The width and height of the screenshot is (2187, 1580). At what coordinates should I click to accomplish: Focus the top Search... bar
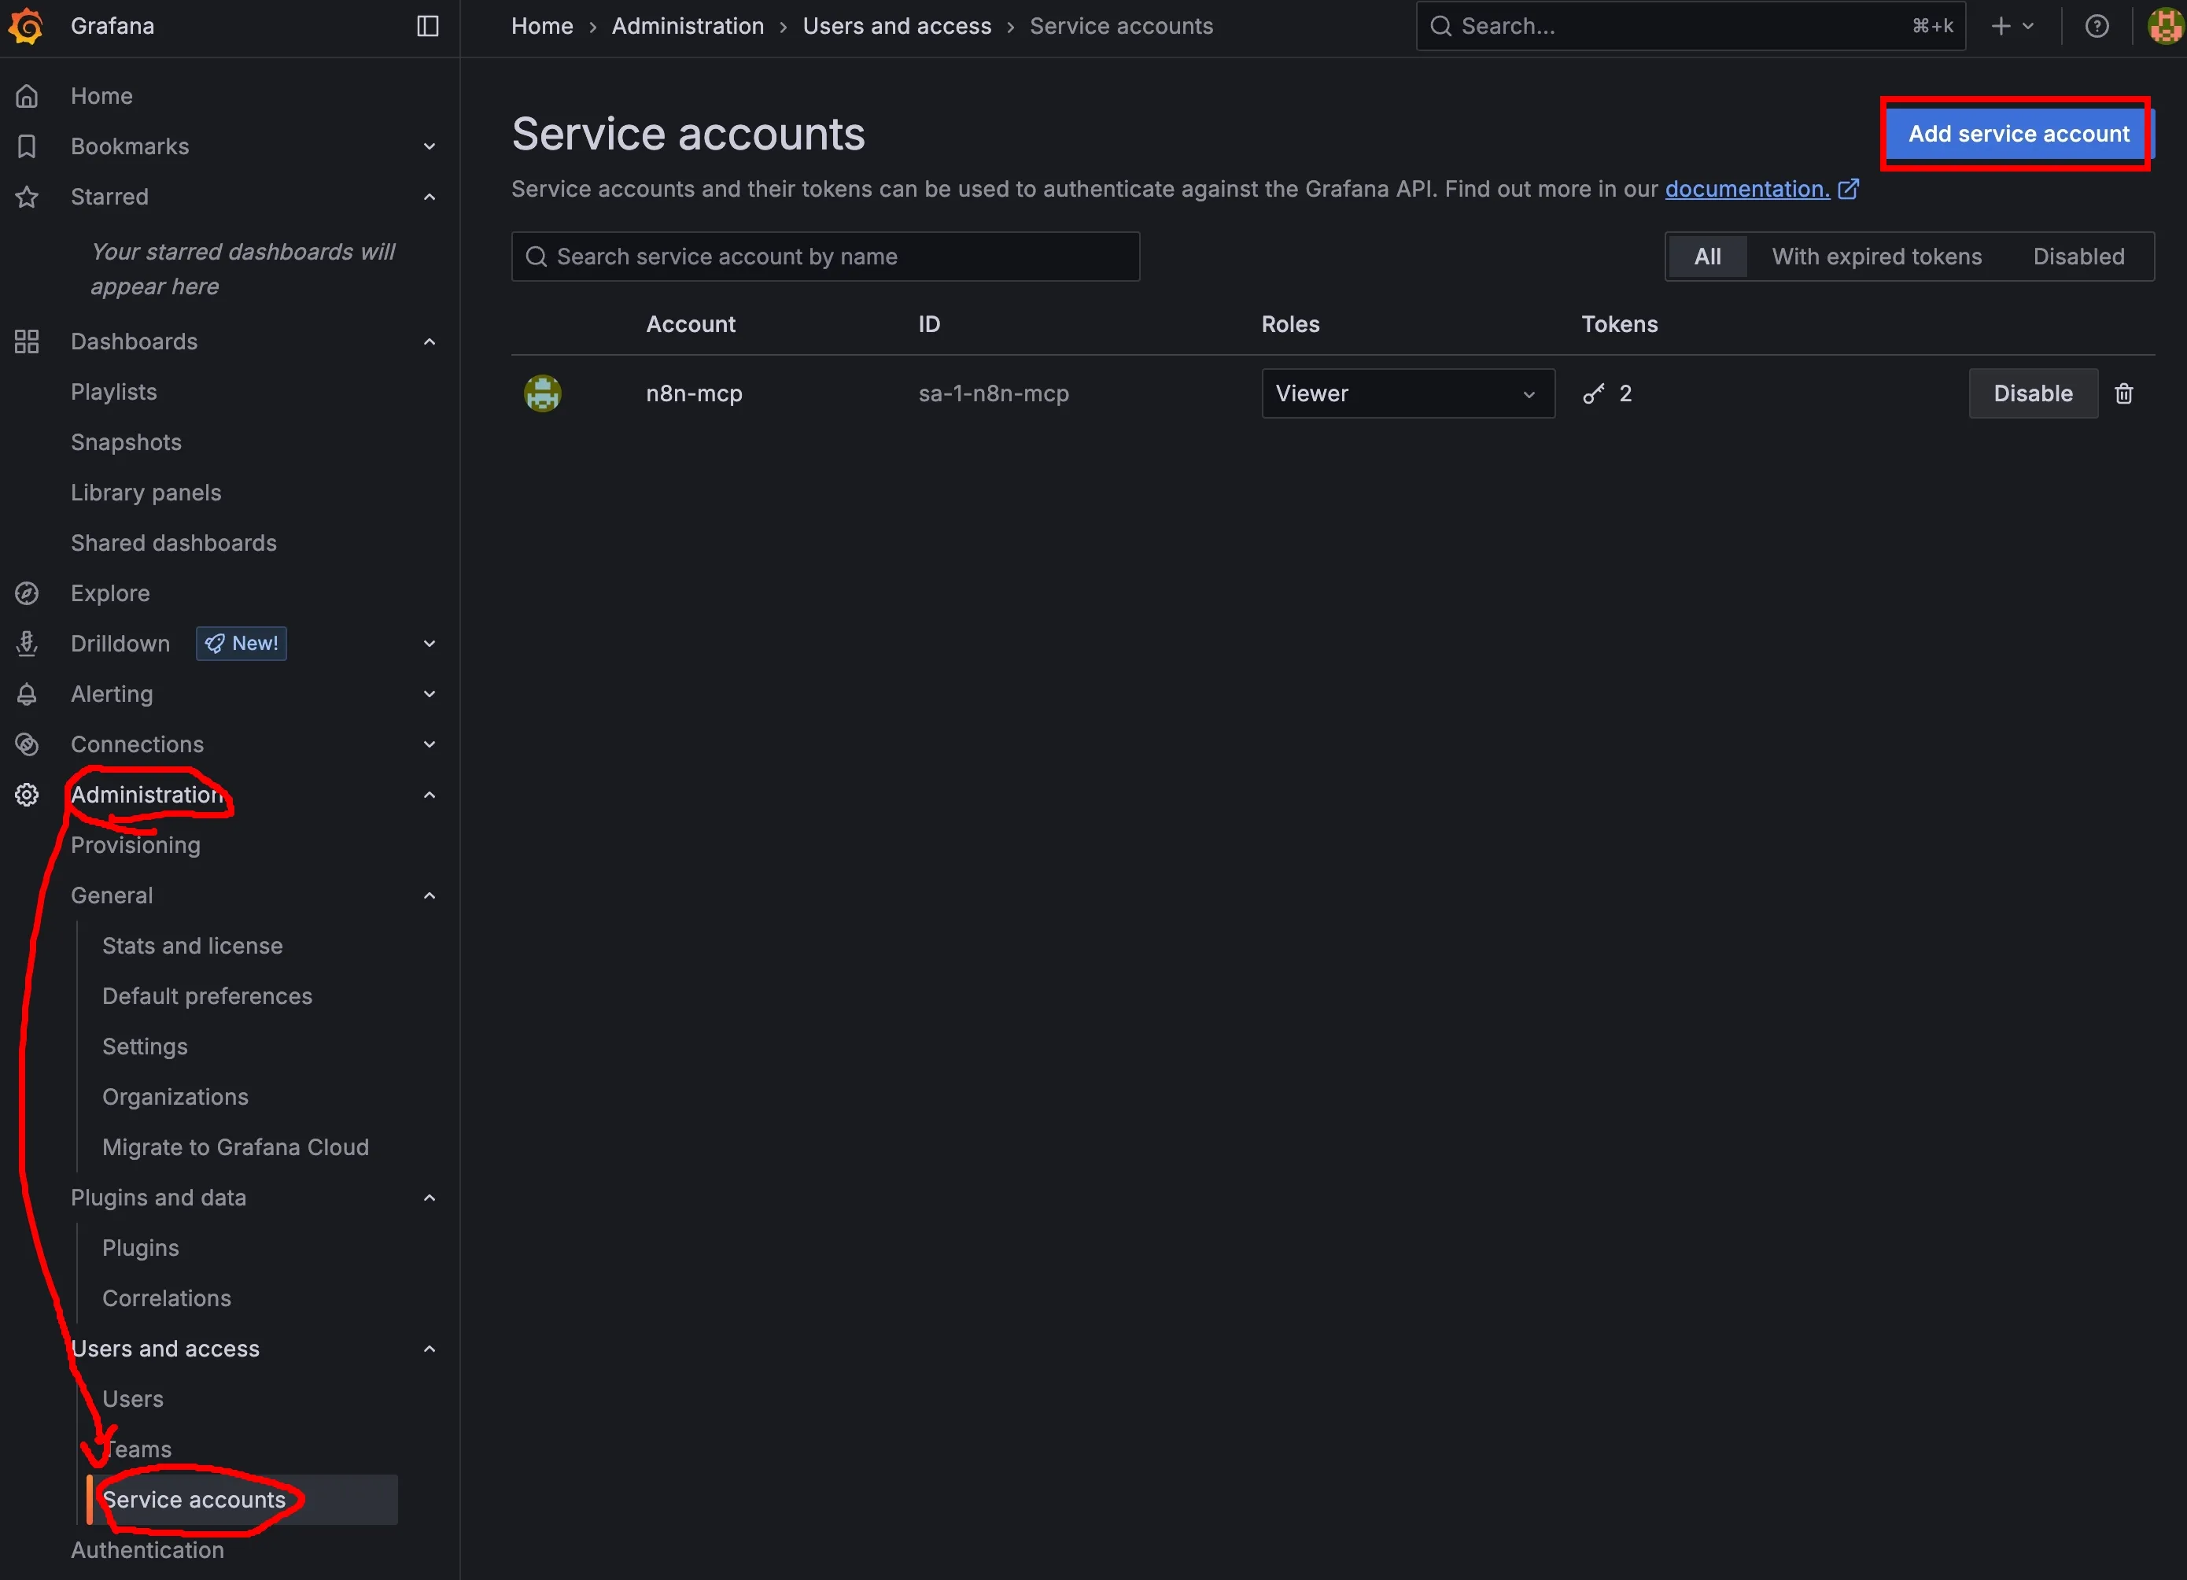1691,26
